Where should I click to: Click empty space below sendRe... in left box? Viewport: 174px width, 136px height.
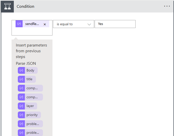tap(32, 32)
